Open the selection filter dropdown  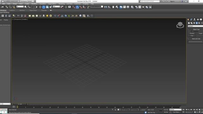[20, 6]
